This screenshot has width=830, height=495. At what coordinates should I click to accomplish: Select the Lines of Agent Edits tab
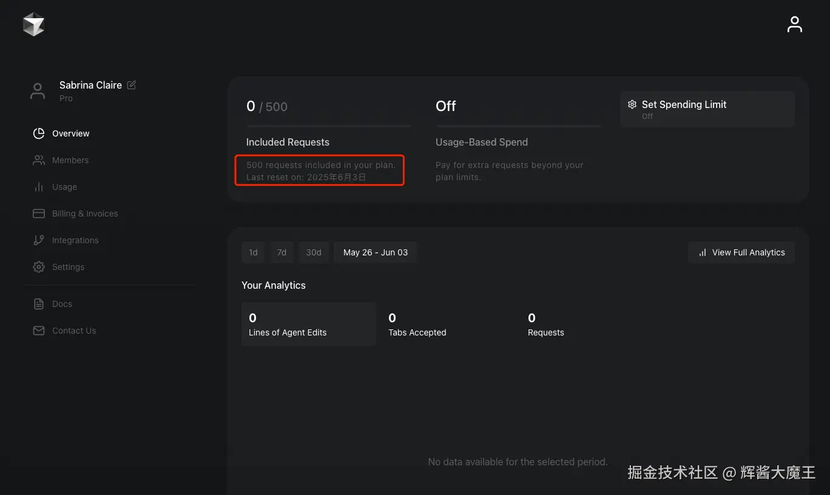pos(308,325)
